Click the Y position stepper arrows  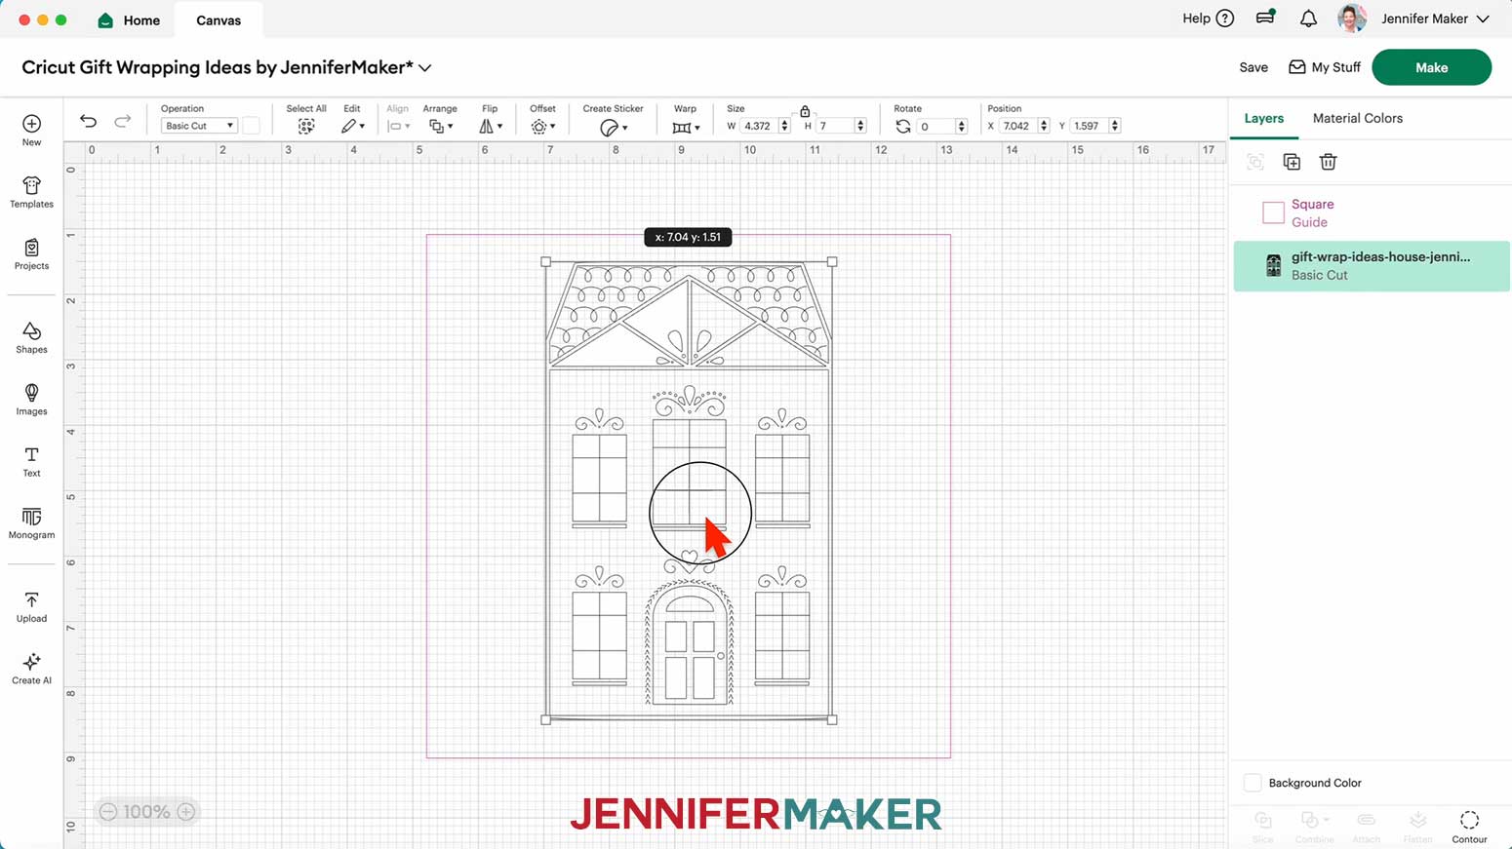click(x=1115, y=126)
